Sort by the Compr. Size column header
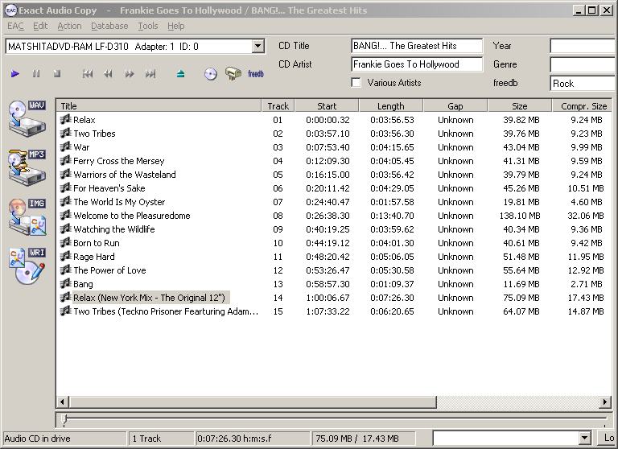This screenshot has height=449, width=618. click(x=582, y=105)
